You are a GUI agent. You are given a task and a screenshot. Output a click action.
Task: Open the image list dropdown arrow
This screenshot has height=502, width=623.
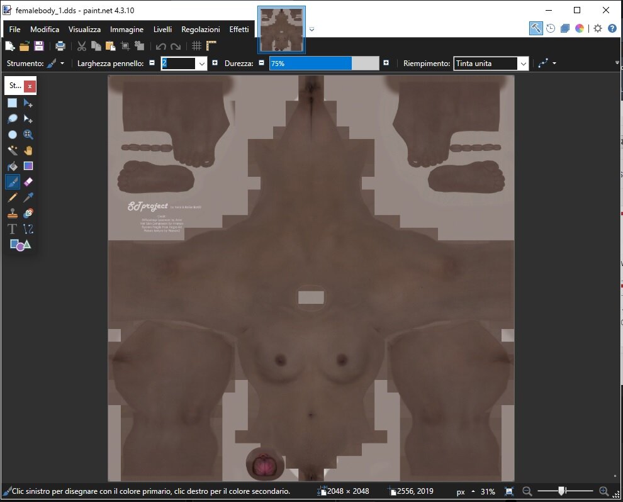312,30
